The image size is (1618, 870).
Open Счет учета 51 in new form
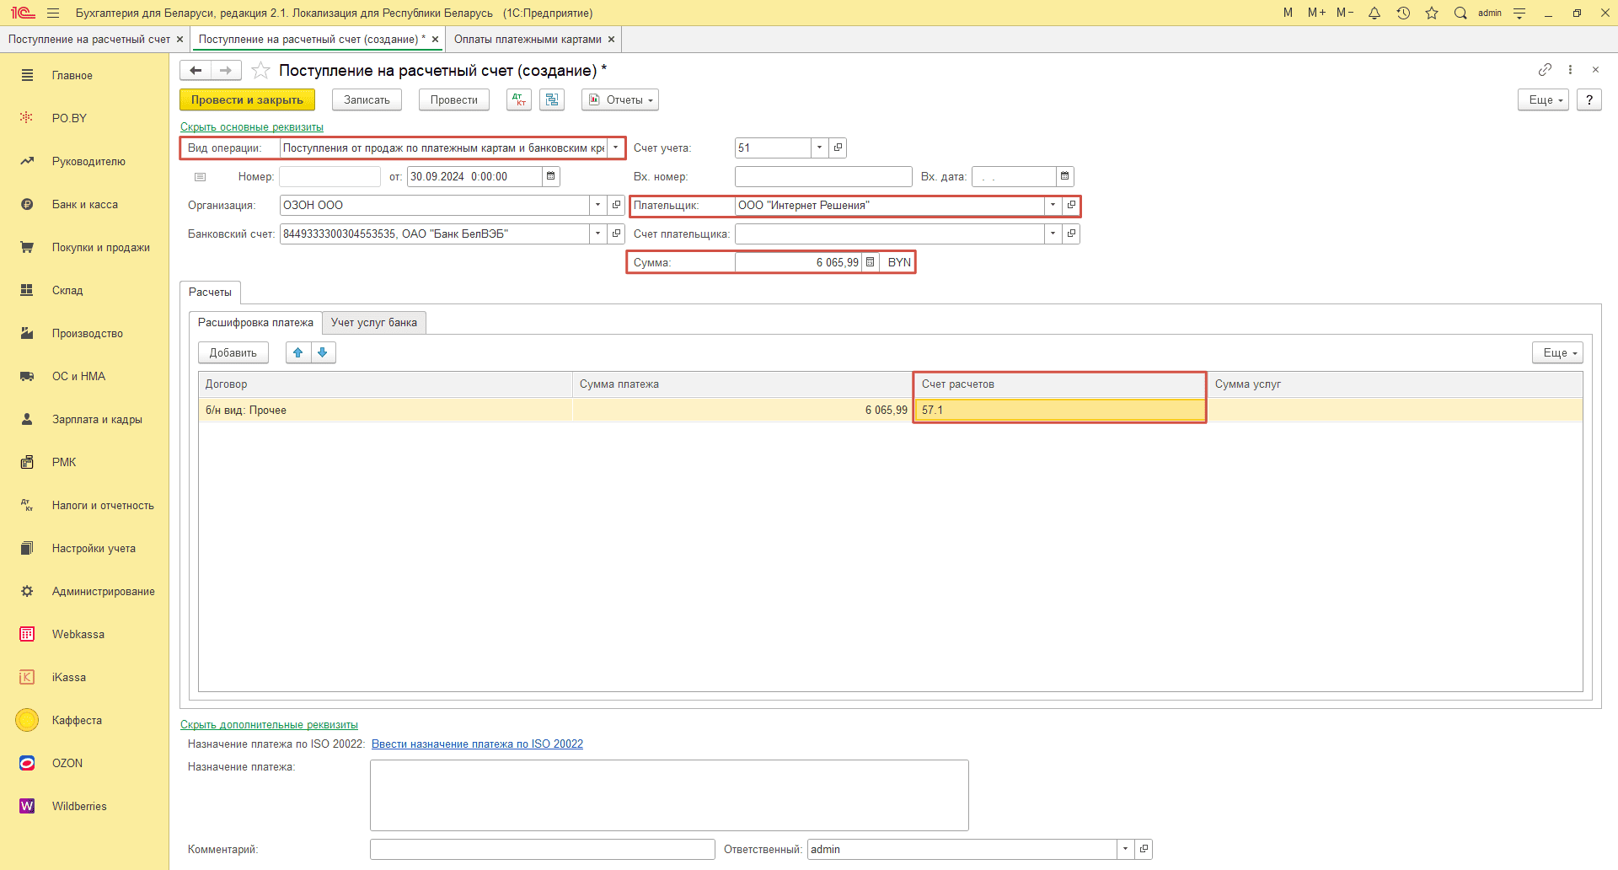click(x=838, y=148)
